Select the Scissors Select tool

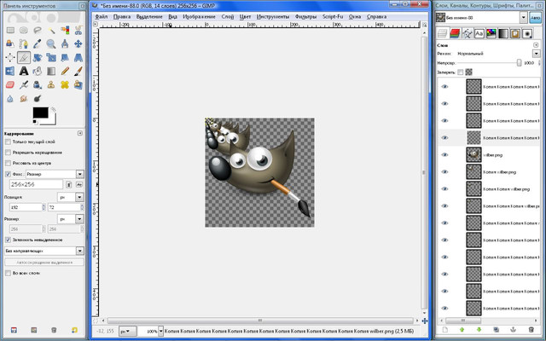coord(78,31)
